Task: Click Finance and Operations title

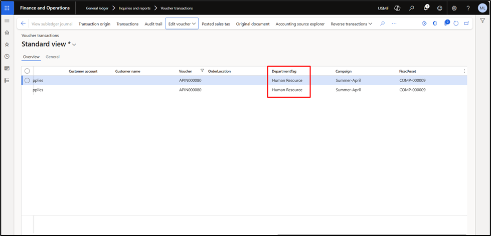Action: (45, 8)
